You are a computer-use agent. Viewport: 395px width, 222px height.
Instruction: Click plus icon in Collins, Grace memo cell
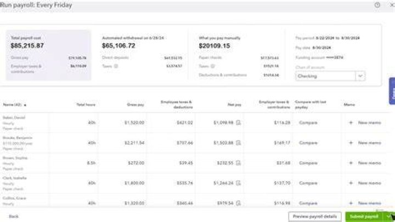click(x=351, y=203)
